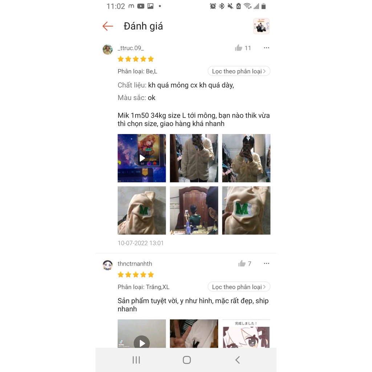The height and width of the screenshot is (372, 372).
Task: Tap the Android home button
Action: click(x=187, y=360)
